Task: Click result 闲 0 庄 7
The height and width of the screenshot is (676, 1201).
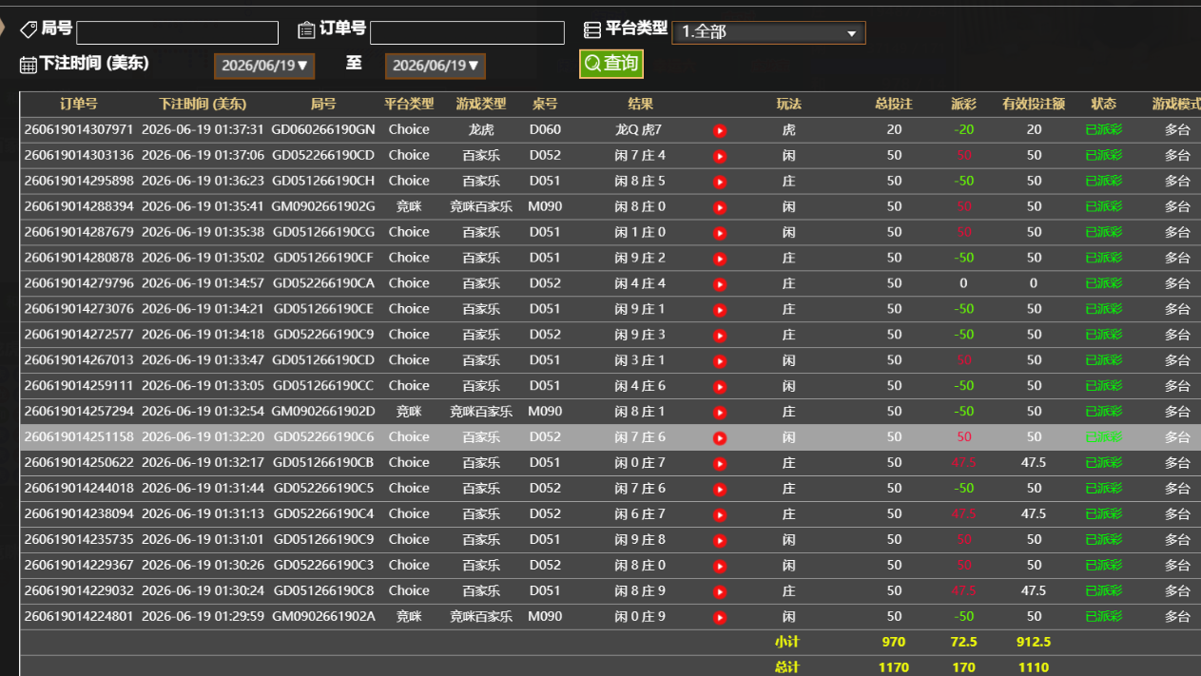Action: pos(640,463)
